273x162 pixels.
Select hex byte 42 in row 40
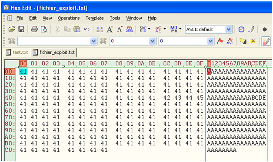(166, 97)
